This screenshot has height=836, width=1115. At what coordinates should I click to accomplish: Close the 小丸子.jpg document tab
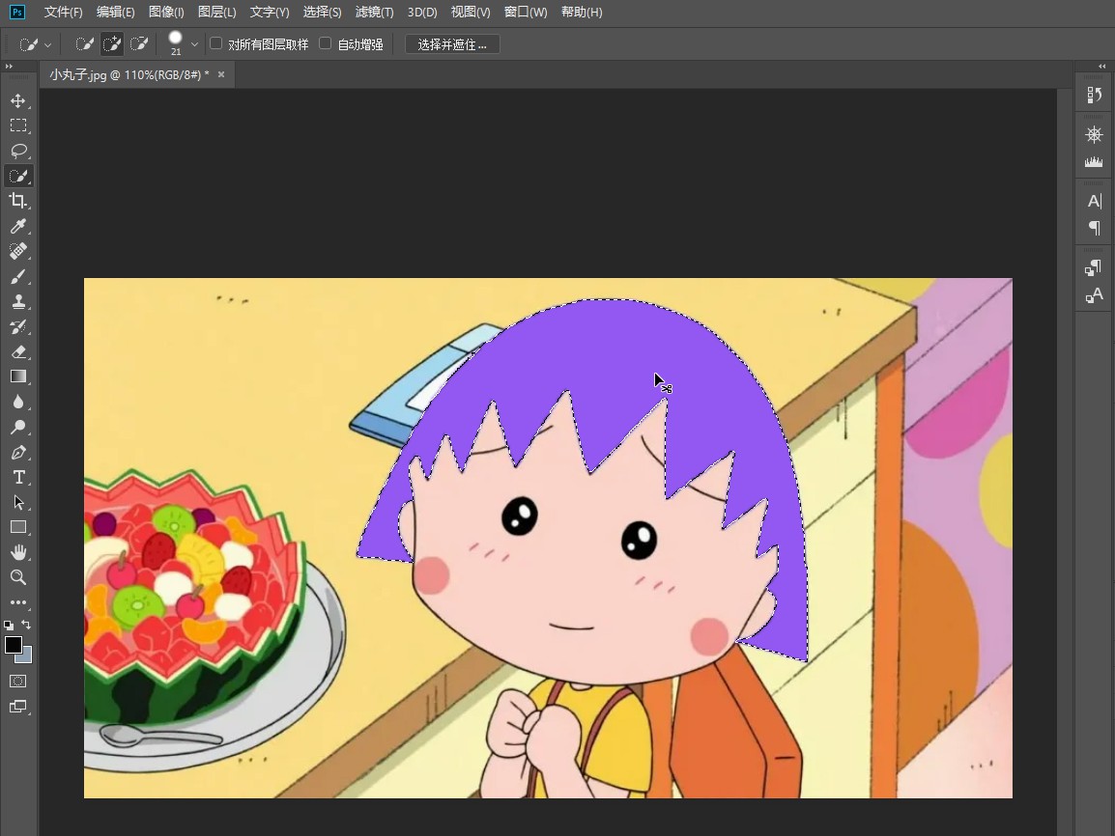(x=221, y=74)
